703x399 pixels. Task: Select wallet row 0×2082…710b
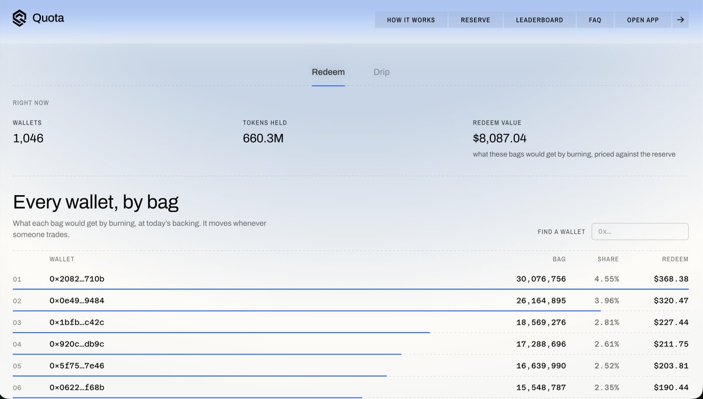click(x=350, y=279)
